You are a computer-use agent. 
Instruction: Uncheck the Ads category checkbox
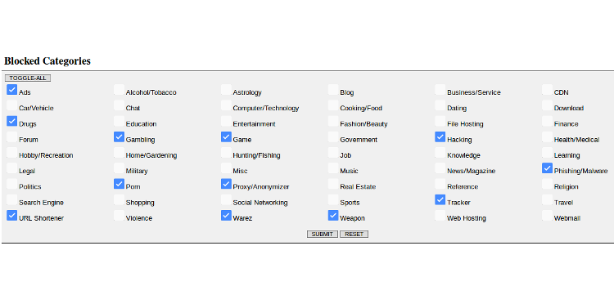[x=11, y=90]
